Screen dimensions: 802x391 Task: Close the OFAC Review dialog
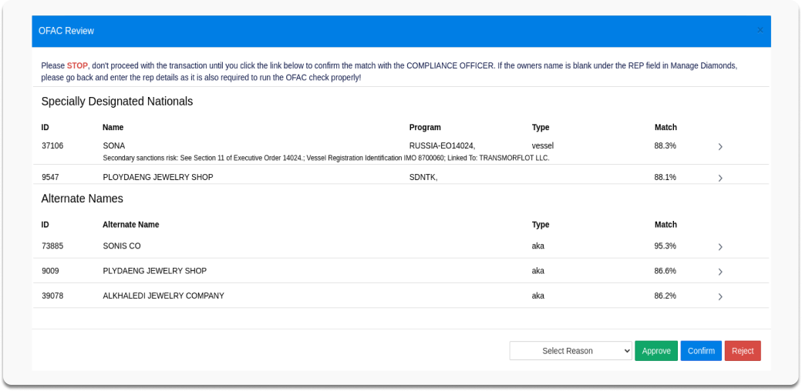(760, 31)
